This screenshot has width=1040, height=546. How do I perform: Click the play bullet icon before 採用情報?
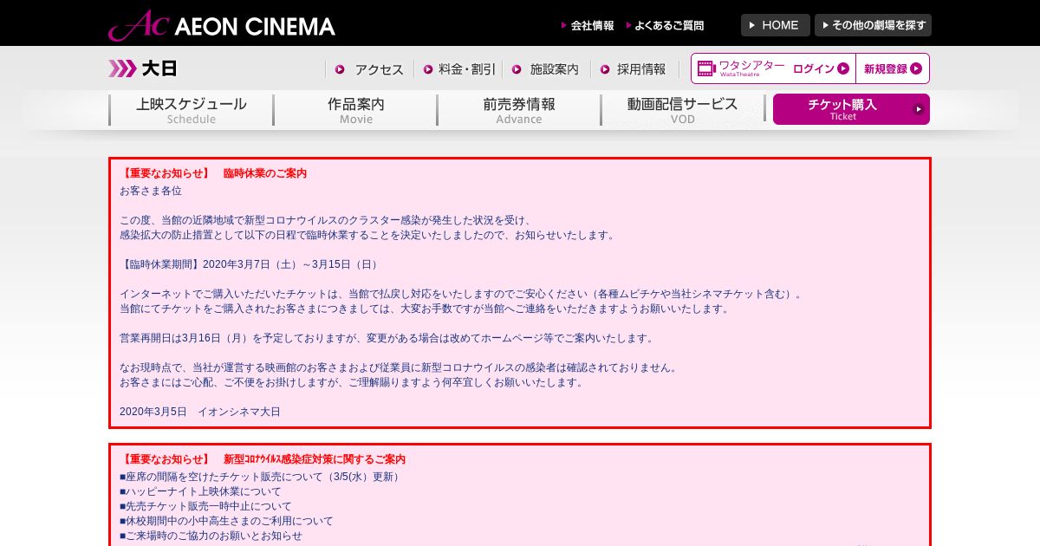coord(606,69)
